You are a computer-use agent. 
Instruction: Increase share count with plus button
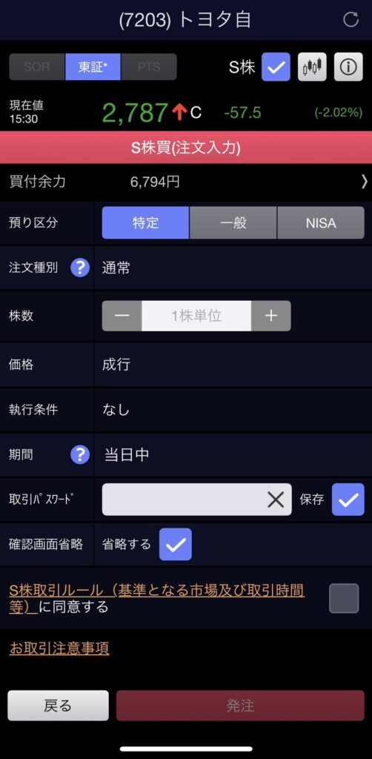[x=271, y=316]
